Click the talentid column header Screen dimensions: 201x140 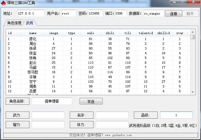tap(146, 33)
